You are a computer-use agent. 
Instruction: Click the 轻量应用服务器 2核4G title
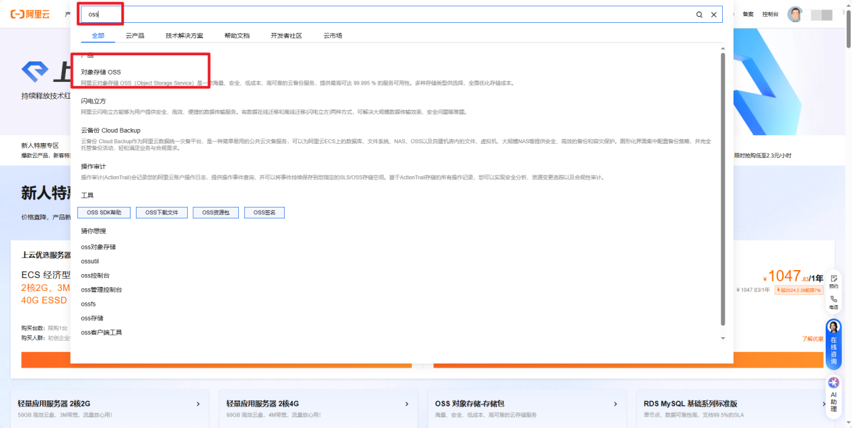click(x=262, y=404)
